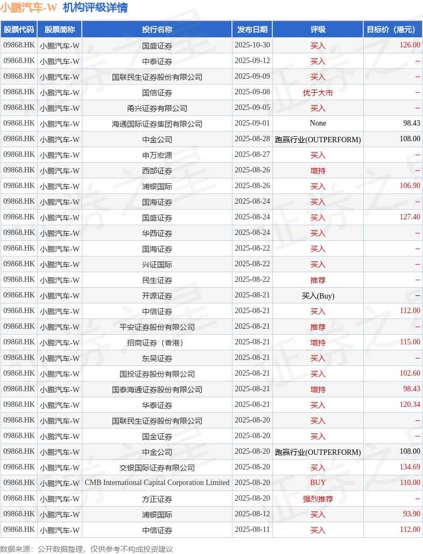Click the date 2025-08-28
423x554 pixels.
coord(252,139)
